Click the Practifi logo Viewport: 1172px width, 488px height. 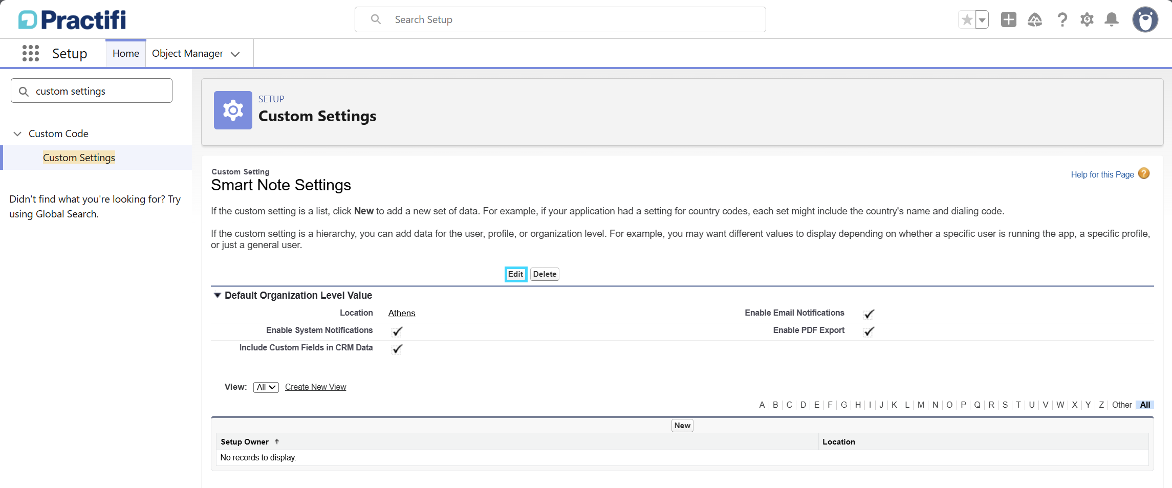[x=72, y=20]
